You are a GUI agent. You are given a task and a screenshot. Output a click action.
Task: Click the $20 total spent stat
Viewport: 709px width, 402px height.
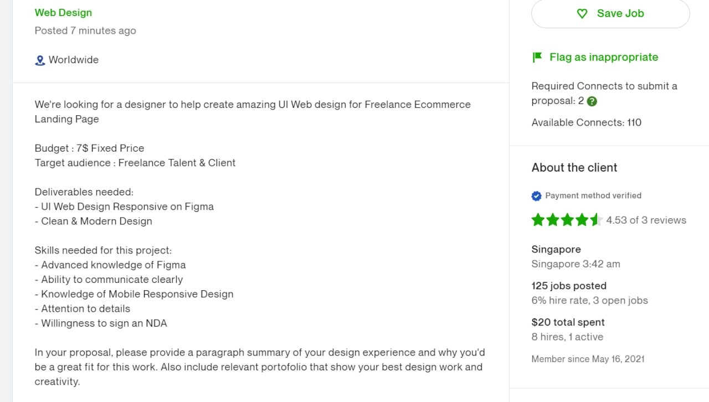568,322
